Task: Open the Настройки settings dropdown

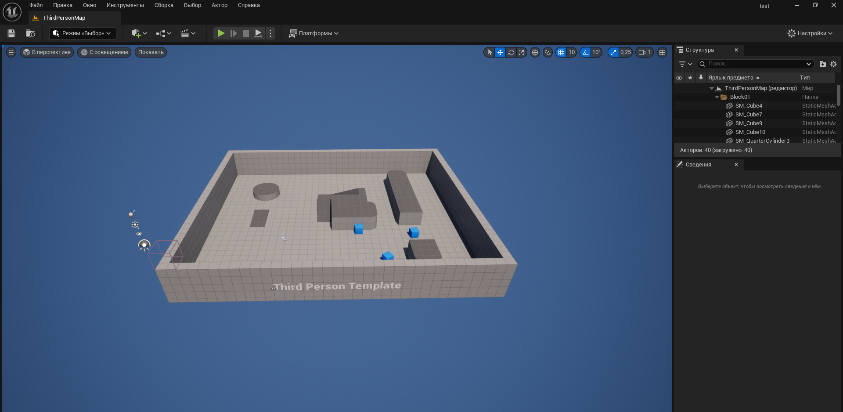Action: point(810,33)
